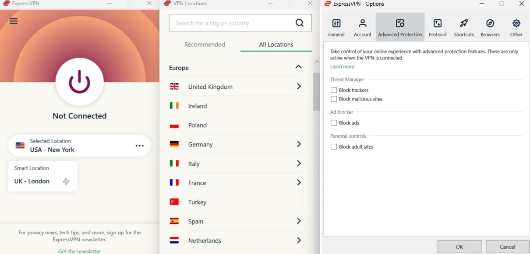This screenshot has height=254, width=530.
Task: Tick the Block adult sites checkbox
Action: coord(334,147)
